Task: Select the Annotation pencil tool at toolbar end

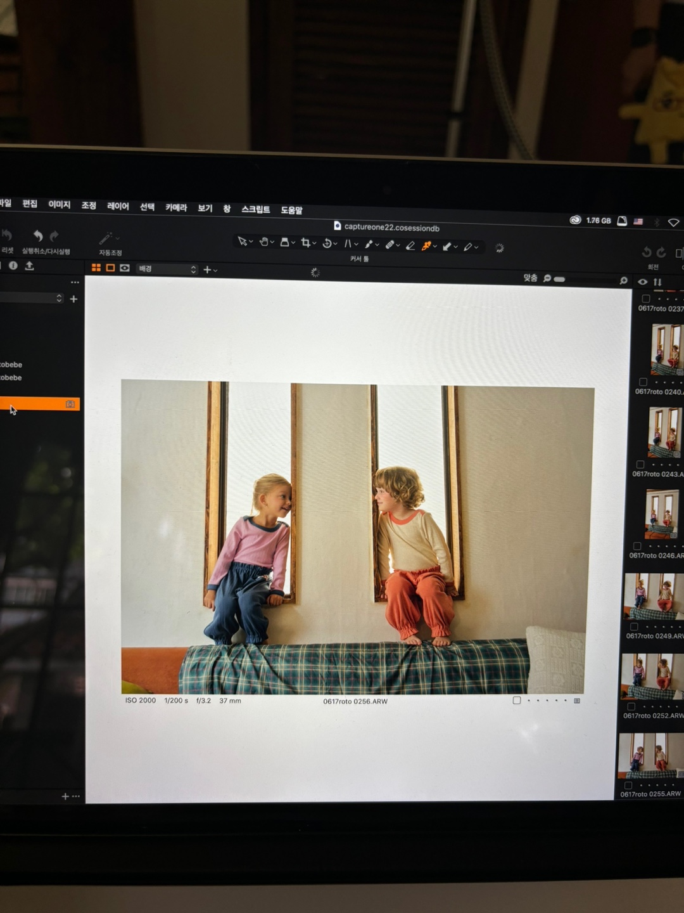Action: pos(468,247)
